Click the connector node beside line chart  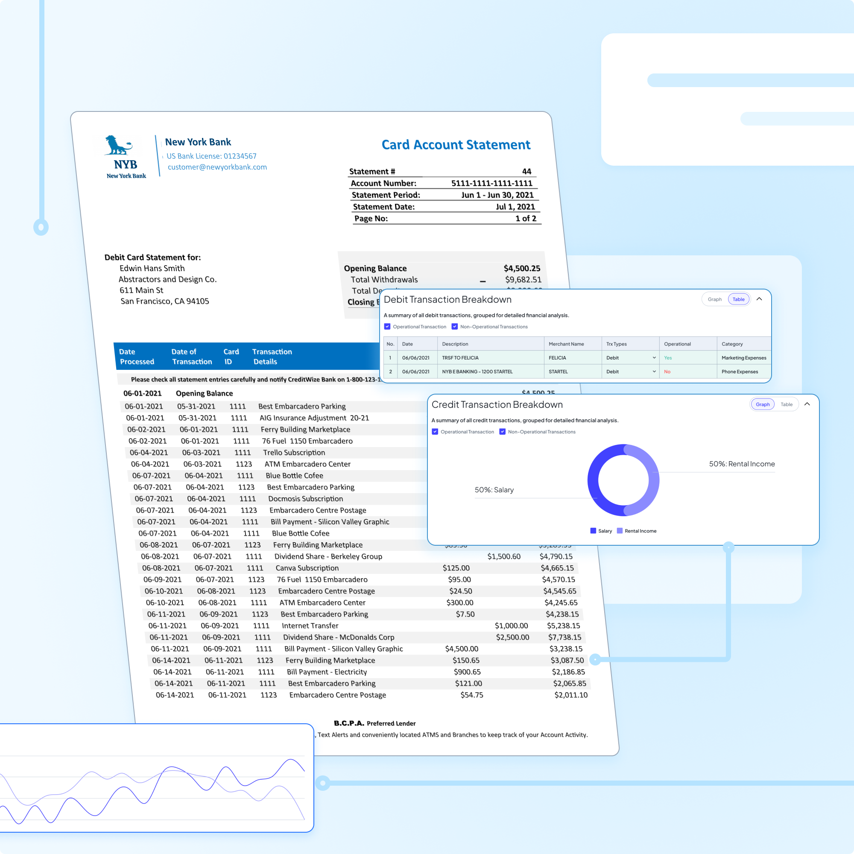[323, 783]
